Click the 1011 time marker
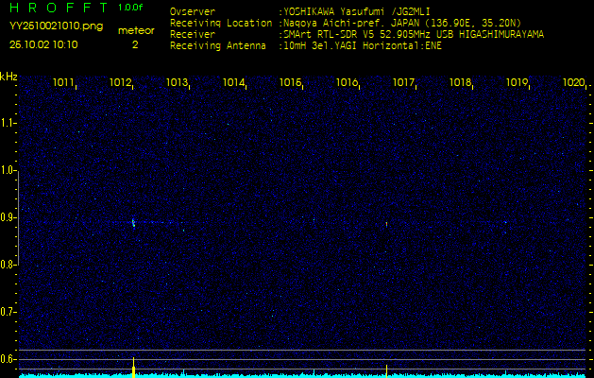This screenshot has width=594, height=378. tap(64, 83)
